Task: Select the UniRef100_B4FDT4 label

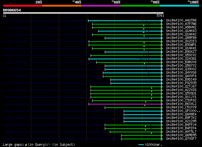Action: click(181, 128)
